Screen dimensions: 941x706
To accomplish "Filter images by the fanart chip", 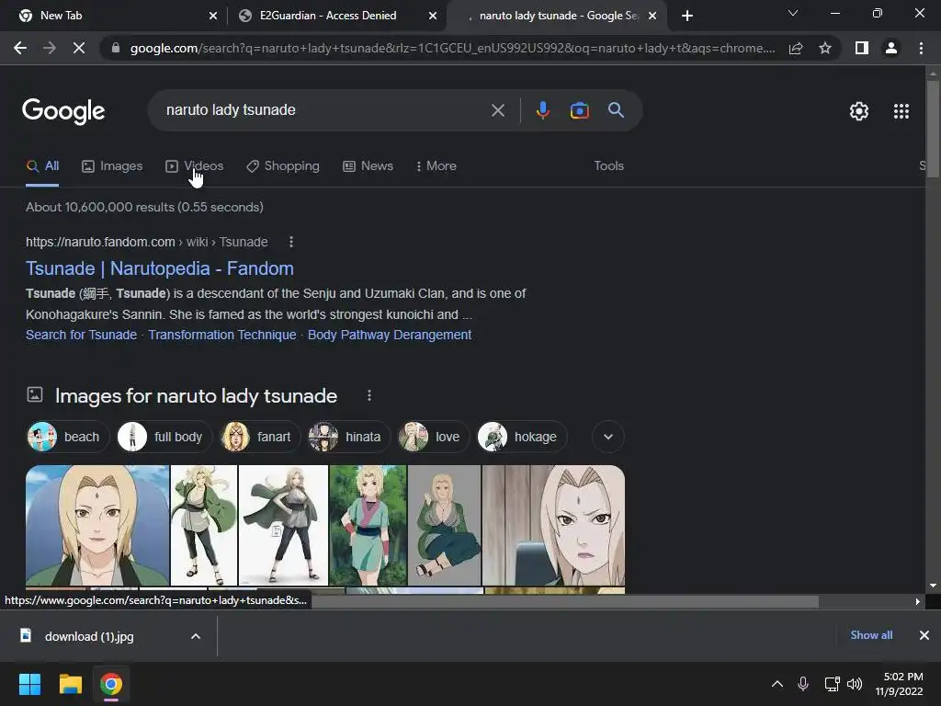I will (x=259, y=437).
